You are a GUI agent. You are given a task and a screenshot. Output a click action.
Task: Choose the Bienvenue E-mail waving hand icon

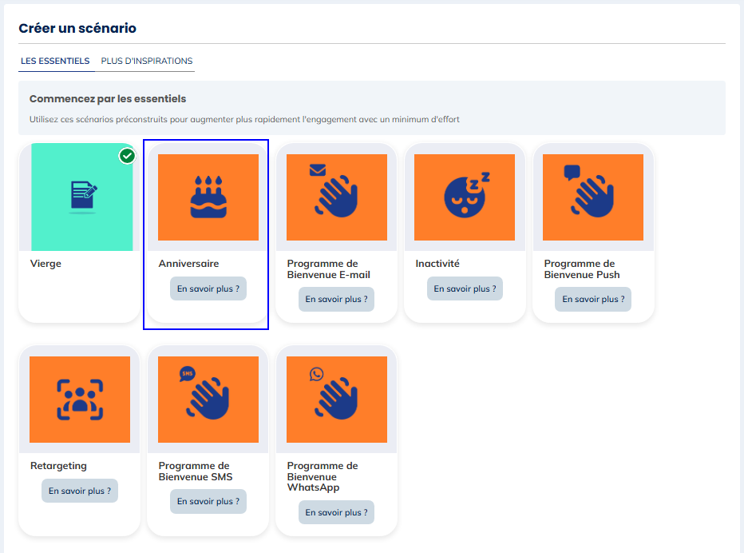[x=336, y=193]
